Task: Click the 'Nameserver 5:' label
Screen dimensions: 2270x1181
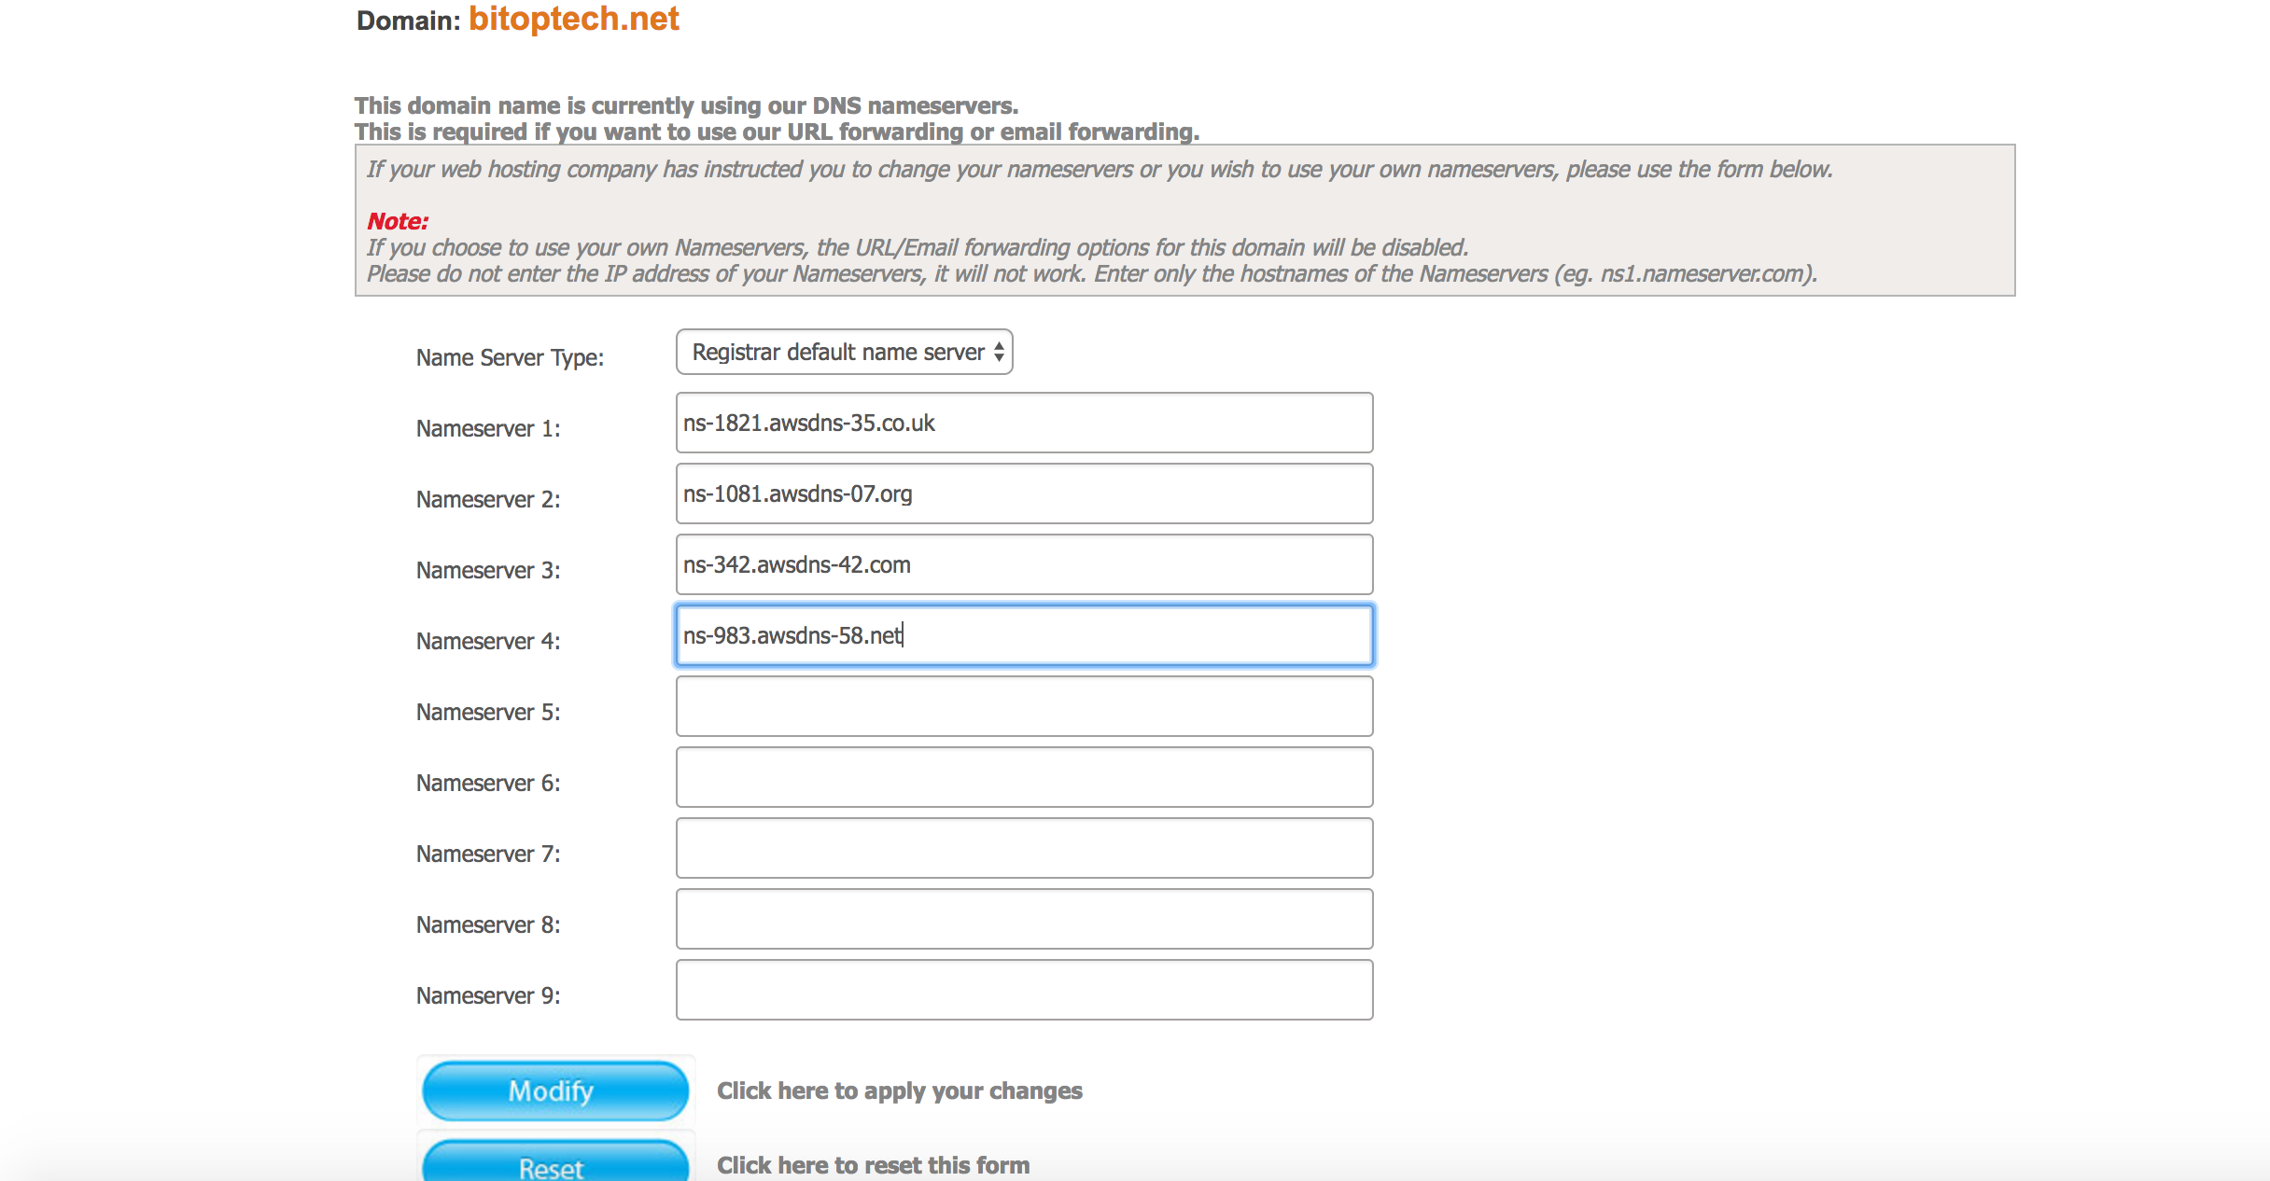Action: coord(488,712)
